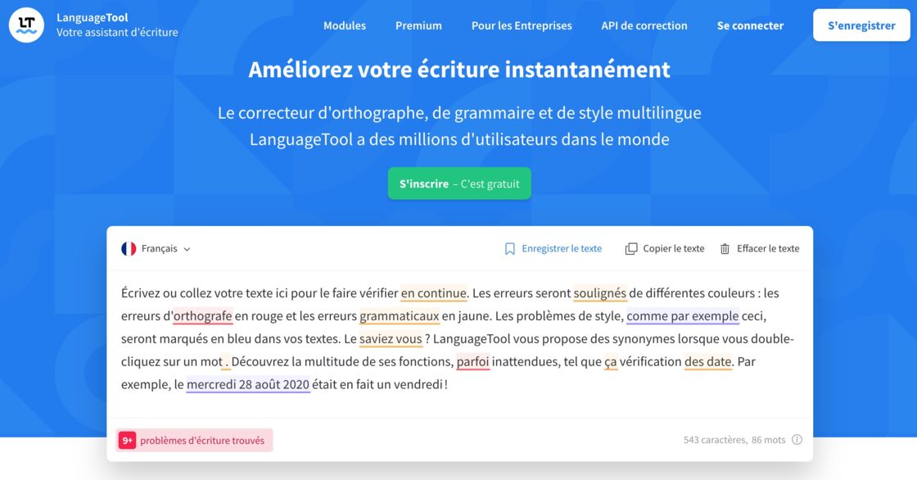The height and width of the screenshot is (480, 917).
Task: Click the copy icon beside Copier le texte
Action: pos(631,249)
